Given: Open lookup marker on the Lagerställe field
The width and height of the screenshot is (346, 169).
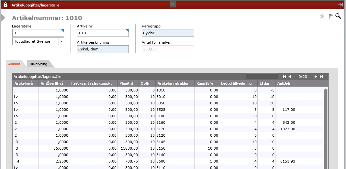Looking at the screenshot, I should tap(63, 30).
